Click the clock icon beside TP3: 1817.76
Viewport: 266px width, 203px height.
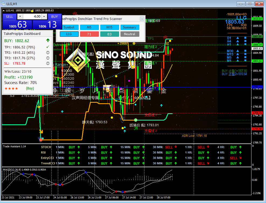tap(48, 58)
